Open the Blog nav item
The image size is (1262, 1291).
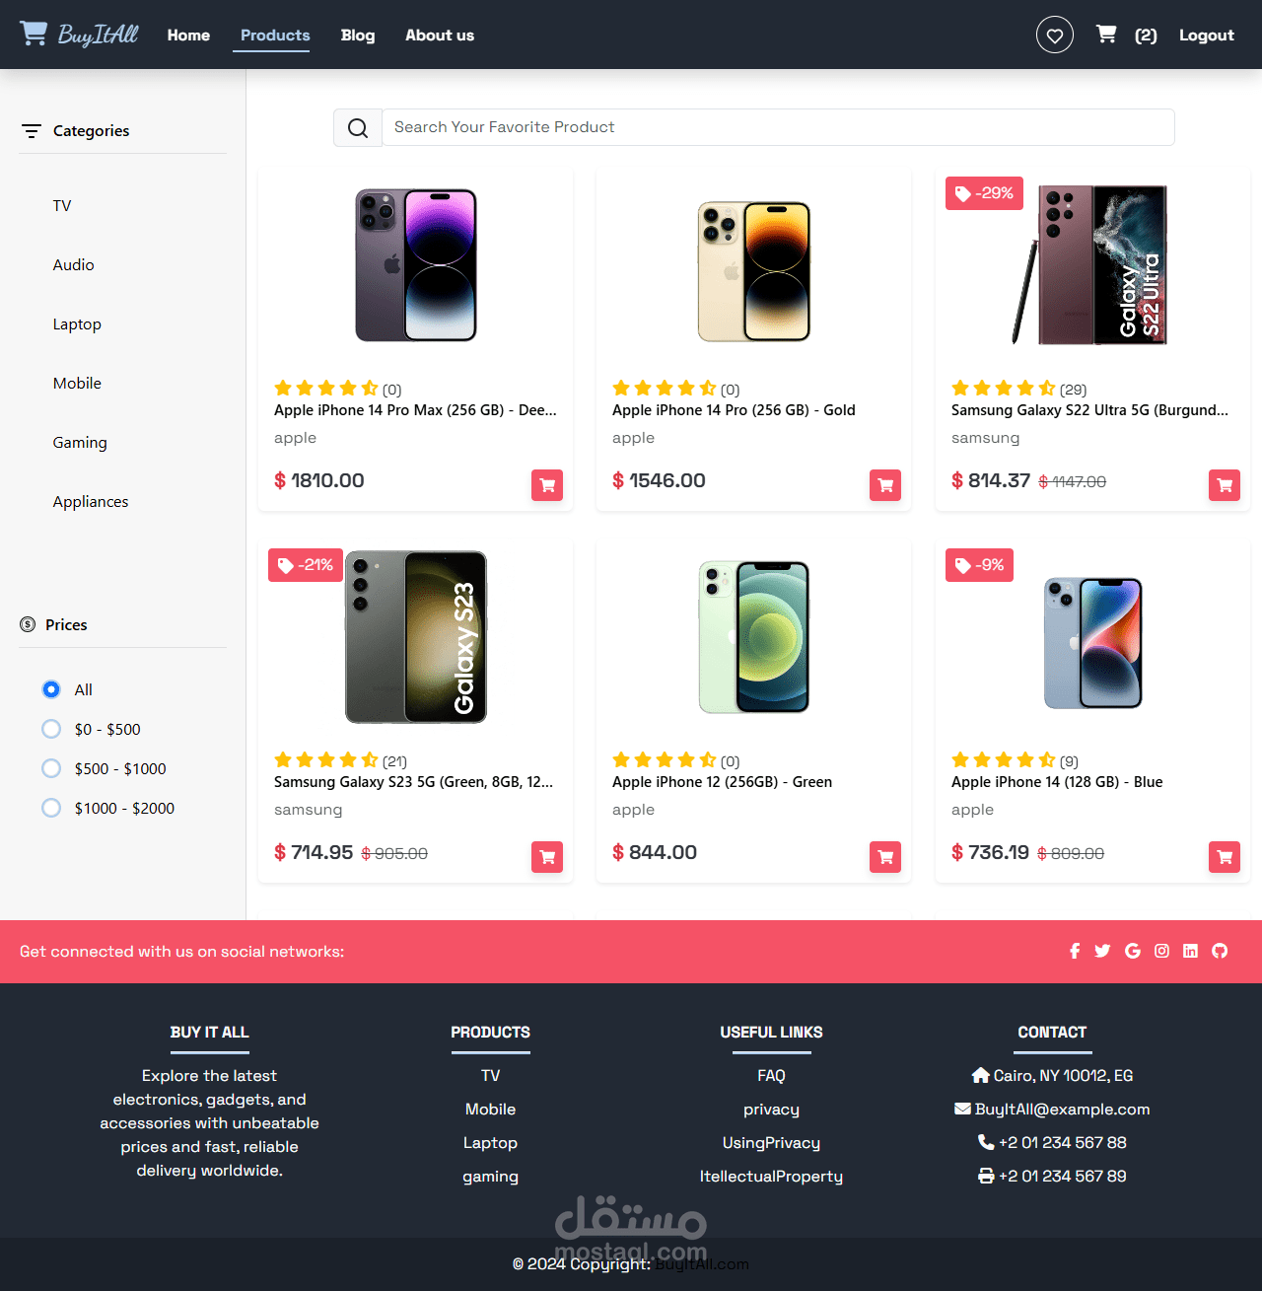point(358,36)
